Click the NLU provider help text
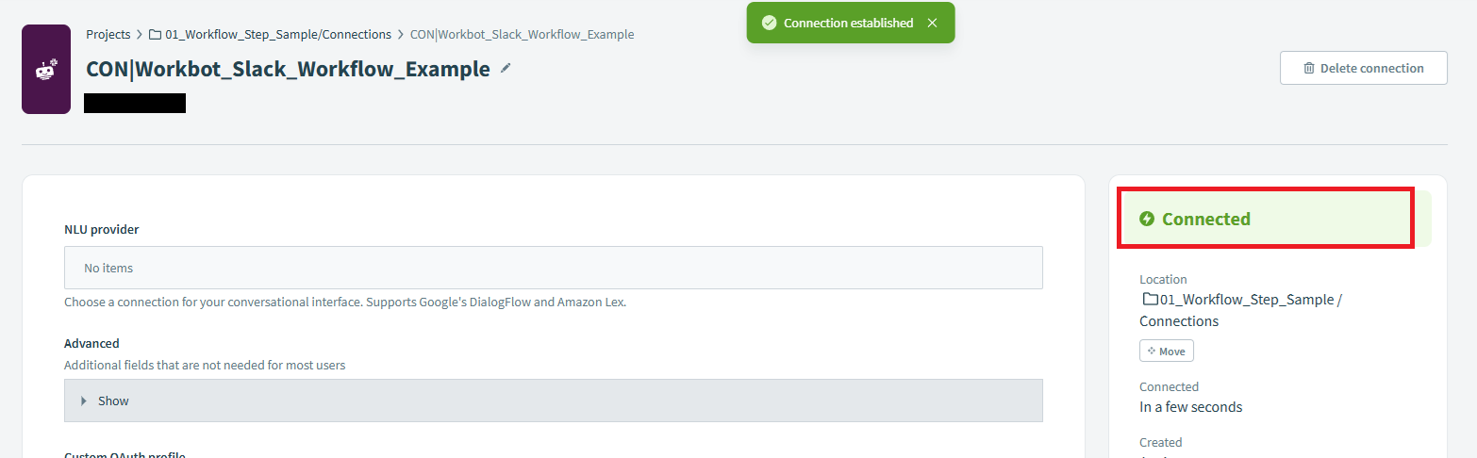 pos(345,303)
